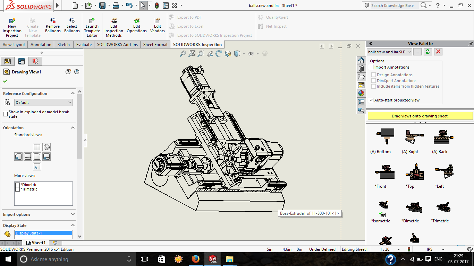Click IPS unit system in status bar
474x266 pixels.
pyautogui.click(x=430, y=249)
